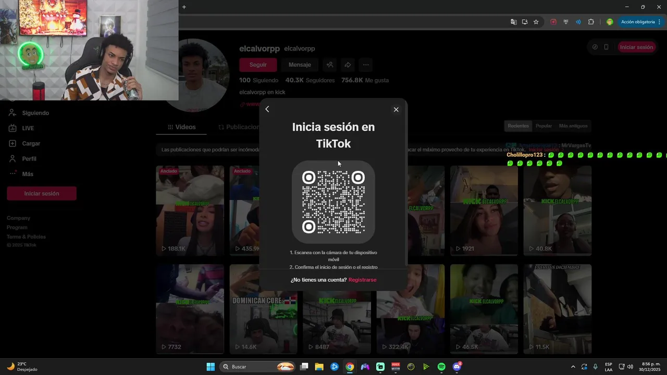
Task: Open Discord from the taskbar
Action: [457, 367]
